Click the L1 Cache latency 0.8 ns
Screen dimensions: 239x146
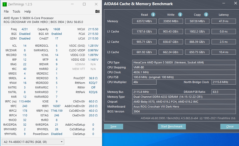coord(224,31)
